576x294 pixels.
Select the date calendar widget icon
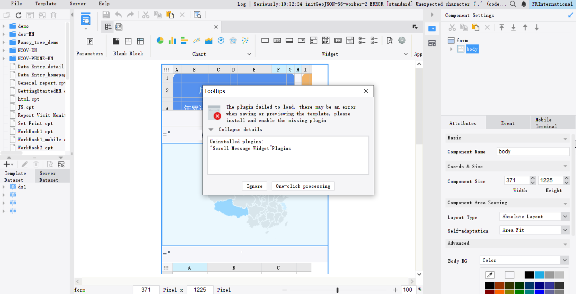[326, 40]
